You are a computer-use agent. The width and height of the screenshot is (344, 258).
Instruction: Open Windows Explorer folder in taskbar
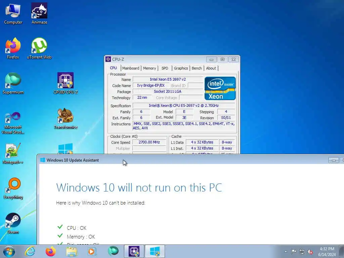pyautogui.click(x=72, y=251)
